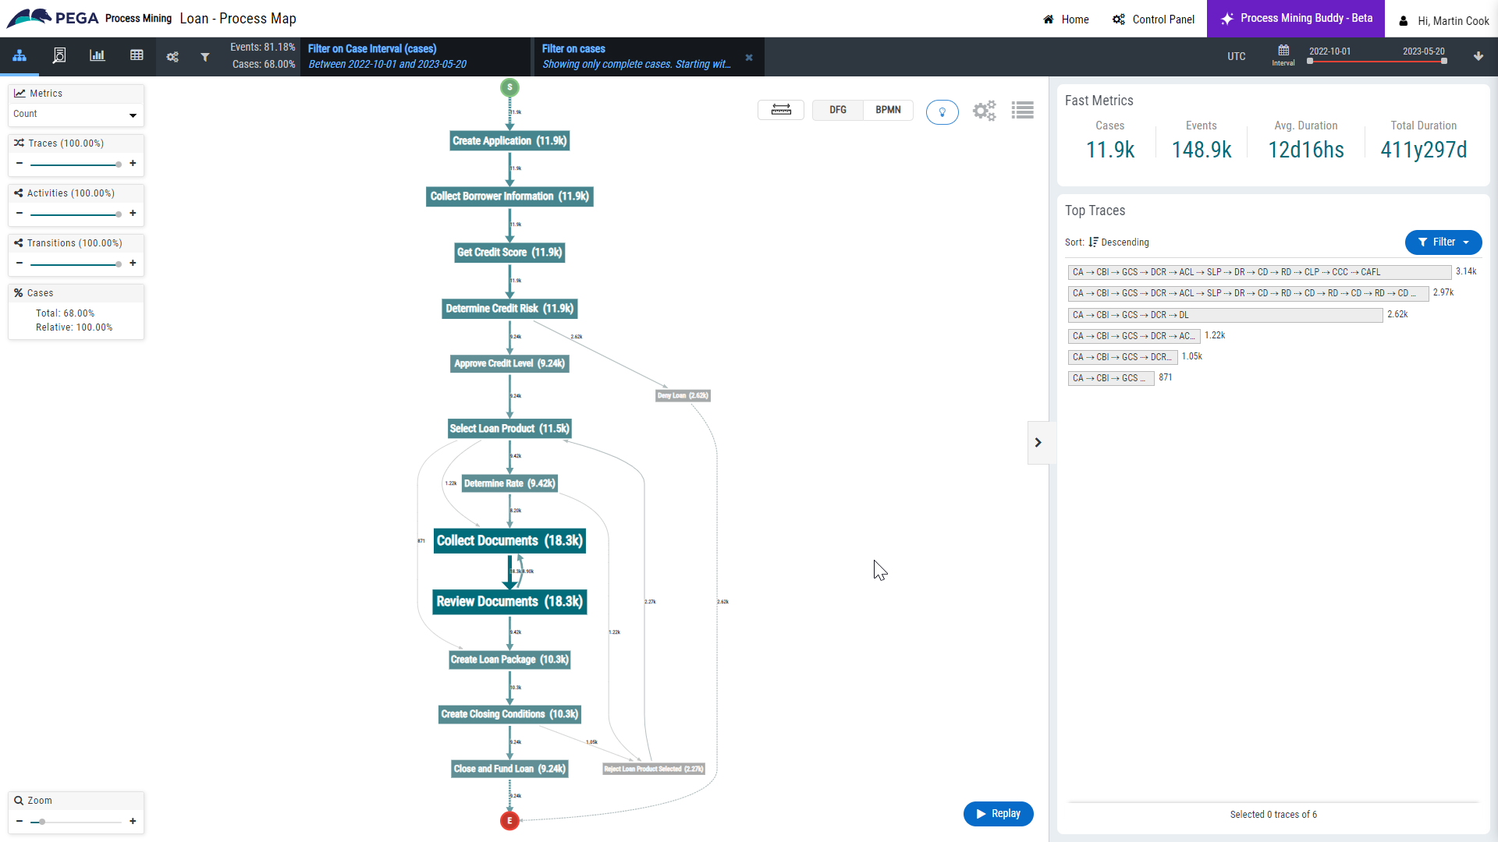This screenshot has width=1498, height=842.
Task: Click the Replay button at bottom right
Action: (x=997, y=813)
